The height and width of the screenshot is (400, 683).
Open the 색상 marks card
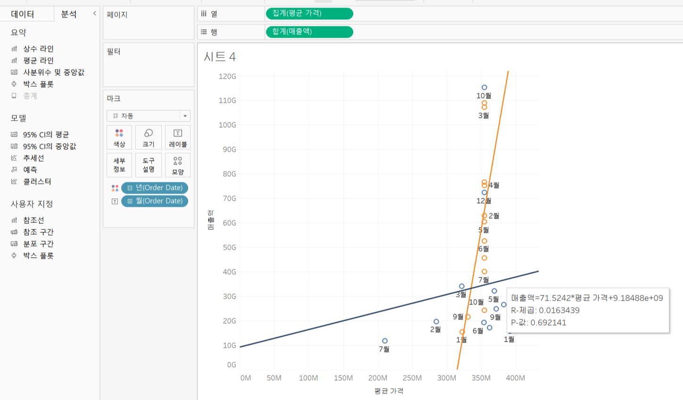[119, 138]
